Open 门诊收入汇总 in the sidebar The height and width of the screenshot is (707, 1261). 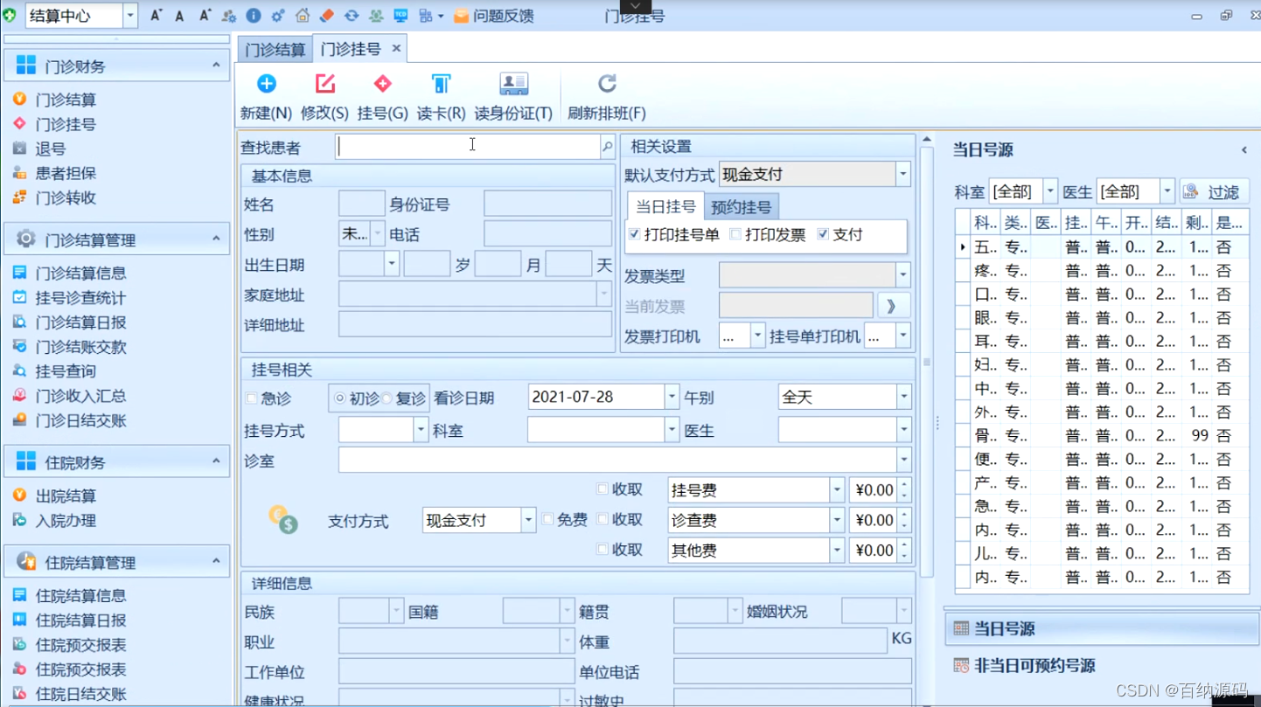pos(80,396)
